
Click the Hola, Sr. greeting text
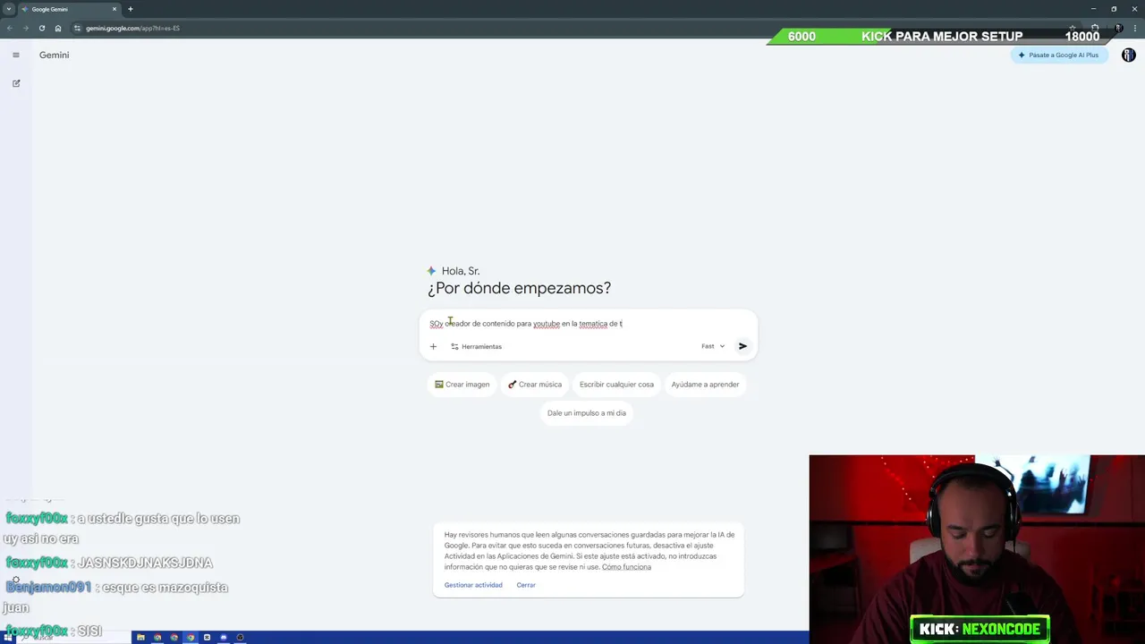(x=461, y=271)
